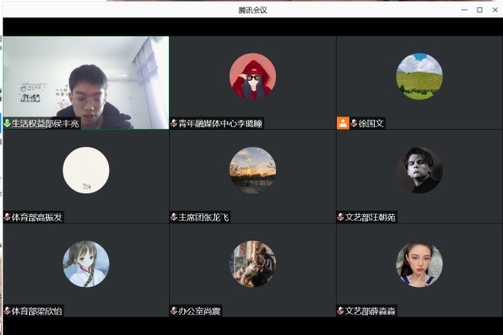This screenshot has width=503, height=335.
Task: Minimize the 腾讯会议 window
Action: point(464,10)
